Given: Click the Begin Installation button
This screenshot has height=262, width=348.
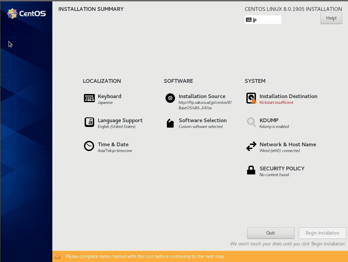Looking at the screenshot, I should 322,233.
